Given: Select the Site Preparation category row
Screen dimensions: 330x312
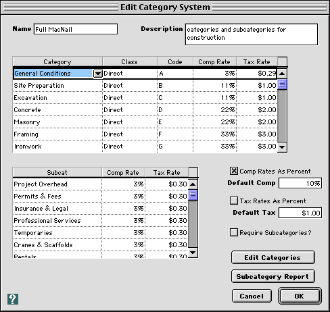Looking at the screenshot, I should 57,86.
